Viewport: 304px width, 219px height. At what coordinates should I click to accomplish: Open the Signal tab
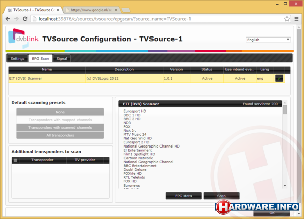pyautogui.click(x=63, y=58)
